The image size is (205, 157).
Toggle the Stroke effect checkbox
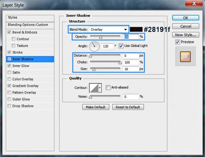pos(9,52)
